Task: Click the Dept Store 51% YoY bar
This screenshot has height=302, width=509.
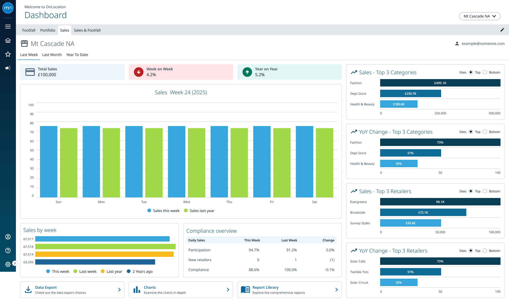Action: click(410, 153)
